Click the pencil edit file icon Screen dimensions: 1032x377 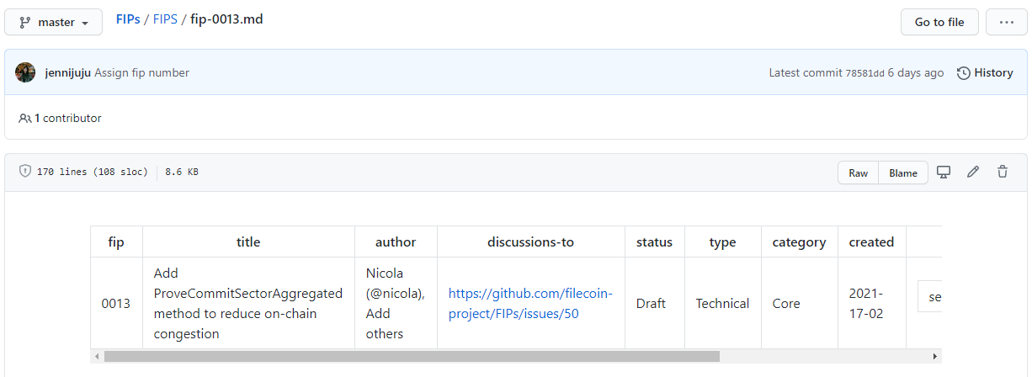(973, 172)
